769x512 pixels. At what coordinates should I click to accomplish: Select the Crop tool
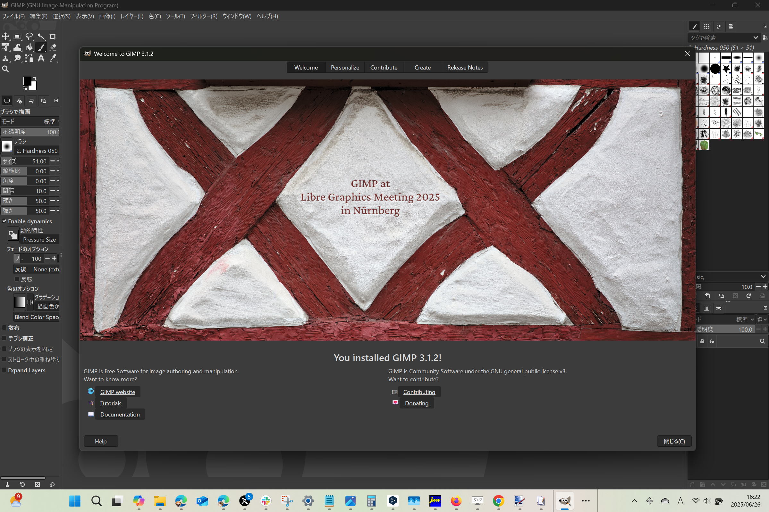53,36
